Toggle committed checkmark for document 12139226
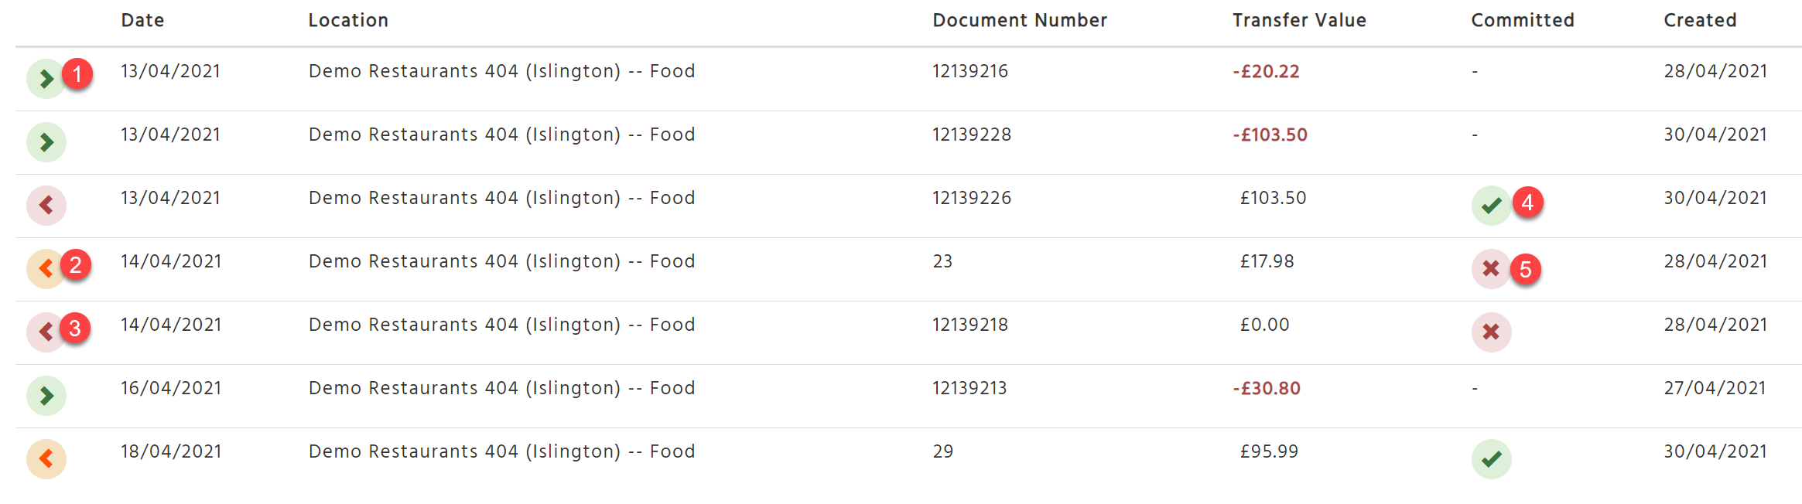 pos(1491,206)
